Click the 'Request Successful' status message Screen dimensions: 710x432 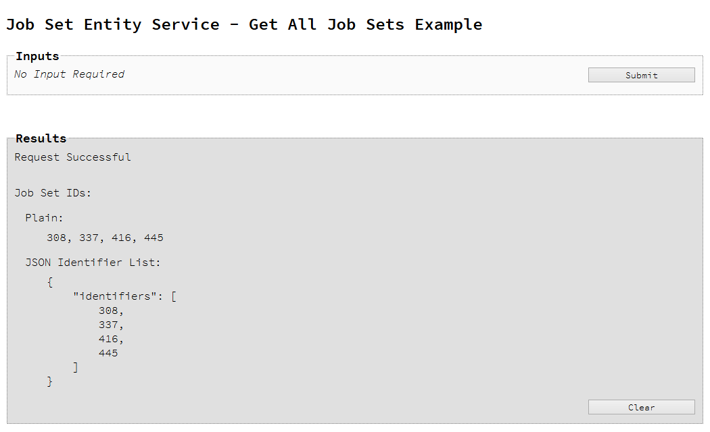pyautogui.click(x=73, y=157)
